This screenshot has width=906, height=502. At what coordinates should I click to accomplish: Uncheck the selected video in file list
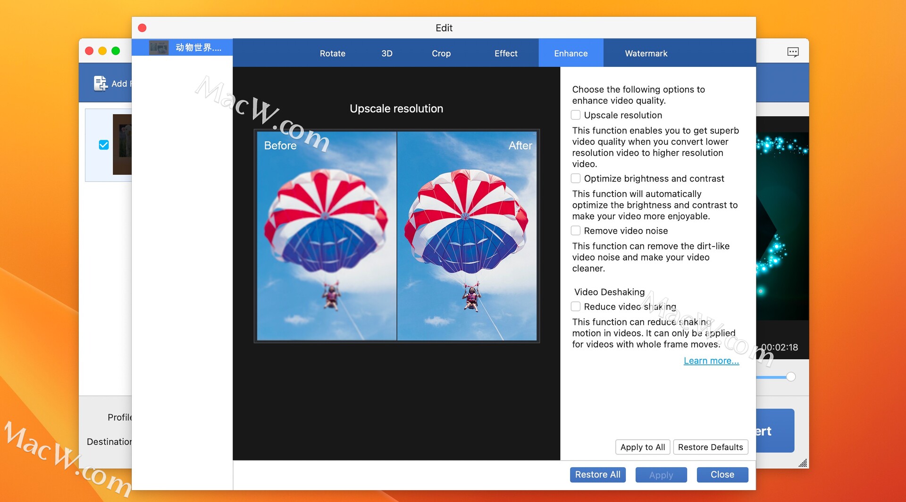(x=104, y=145)
